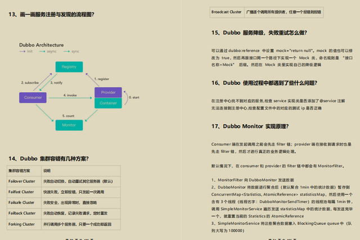Click the paragraph starting 'Consumer 端在发起调用'
This screenshot has width=360, height=240.
(x=281, y=148)
